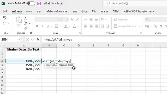This screenshot has height=94, width=167.
Task: Open the Name Box dropdown showing SUM
Action: point(19,40)
